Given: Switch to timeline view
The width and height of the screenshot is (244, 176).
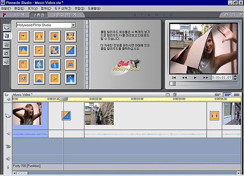Looking at the screenshot, I should click(x=227, y=94).
